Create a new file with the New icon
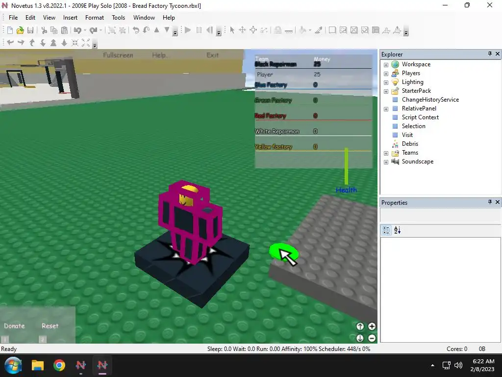502x377 pixels. (10, 30)
